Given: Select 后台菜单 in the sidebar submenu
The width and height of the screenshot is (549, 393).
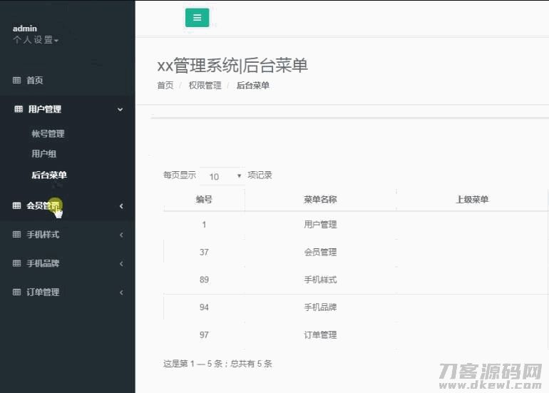Looking at the screenshot, I should [49, 175].
